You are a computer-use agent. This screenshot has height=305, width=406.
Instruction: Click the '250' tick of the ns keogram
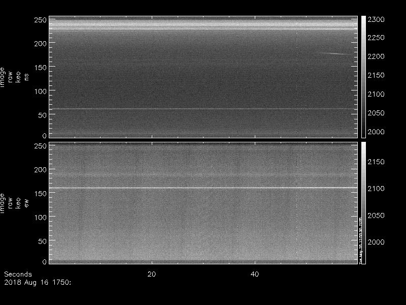[x=41, y=20]
